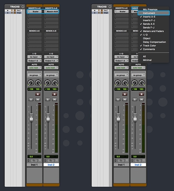The image size is (174, 191).
Task: Mute Inst 2 in the right mixer
Action: [142, 100]
